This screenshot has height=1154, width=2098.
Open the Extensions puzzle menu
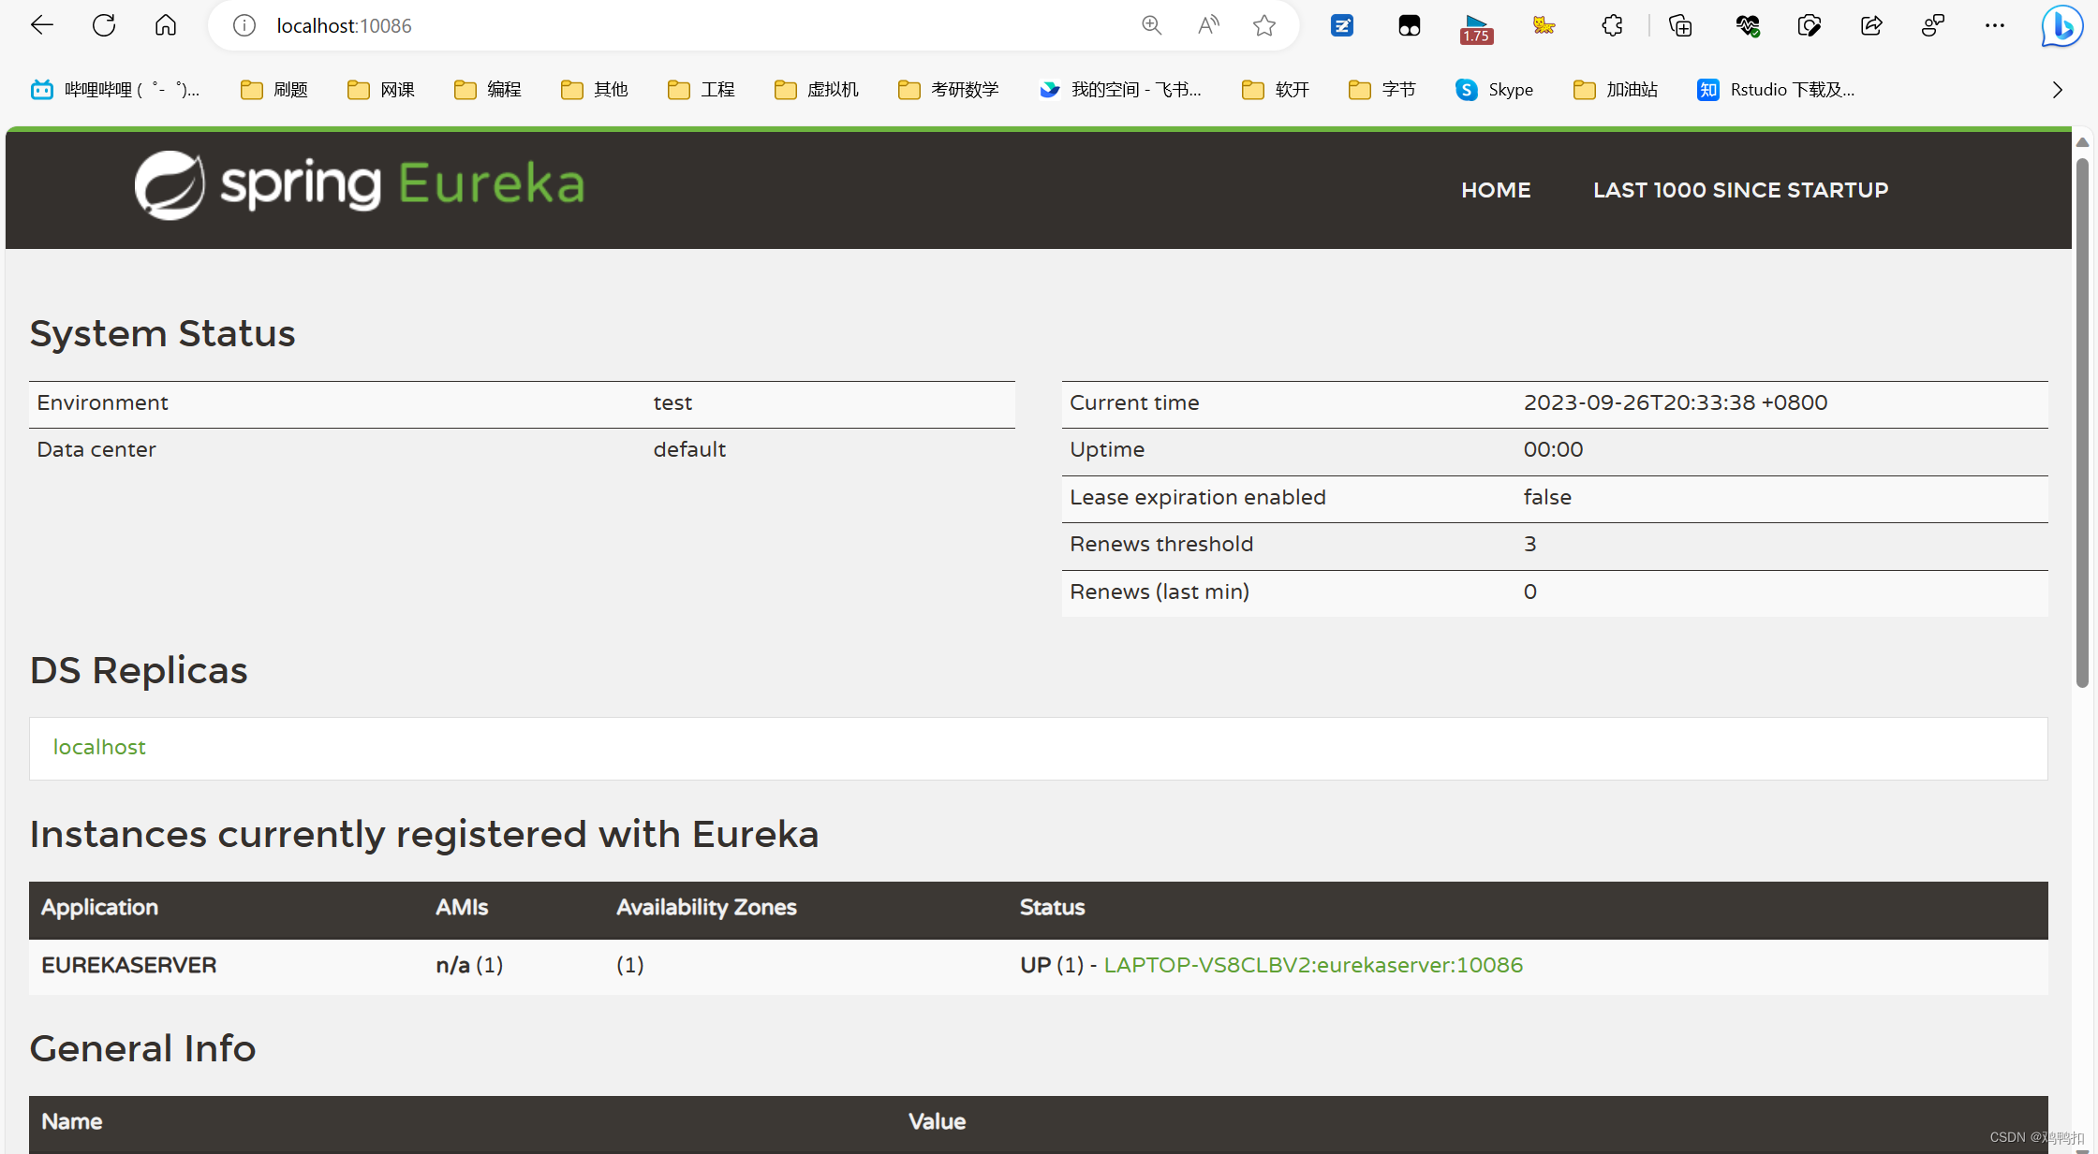[x=1612, y=25]
